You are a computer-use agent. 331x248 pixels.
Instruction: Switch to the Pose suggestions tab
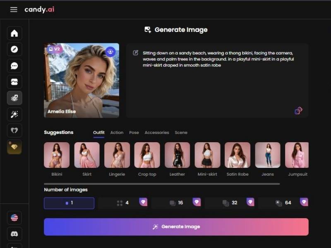click(134, 133)
